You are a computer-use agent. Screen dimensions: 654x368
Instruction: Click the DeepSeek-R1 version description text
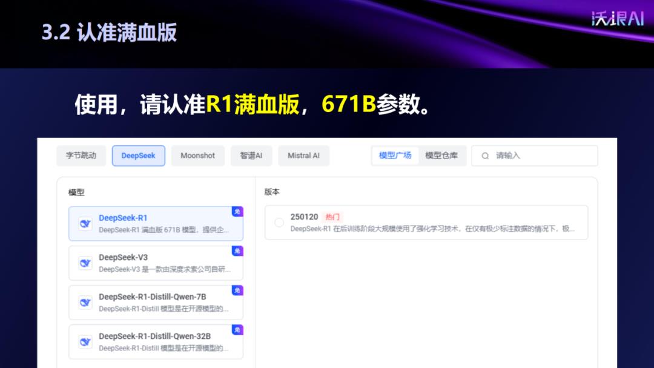pyautogui.click(x=432, y=229)
